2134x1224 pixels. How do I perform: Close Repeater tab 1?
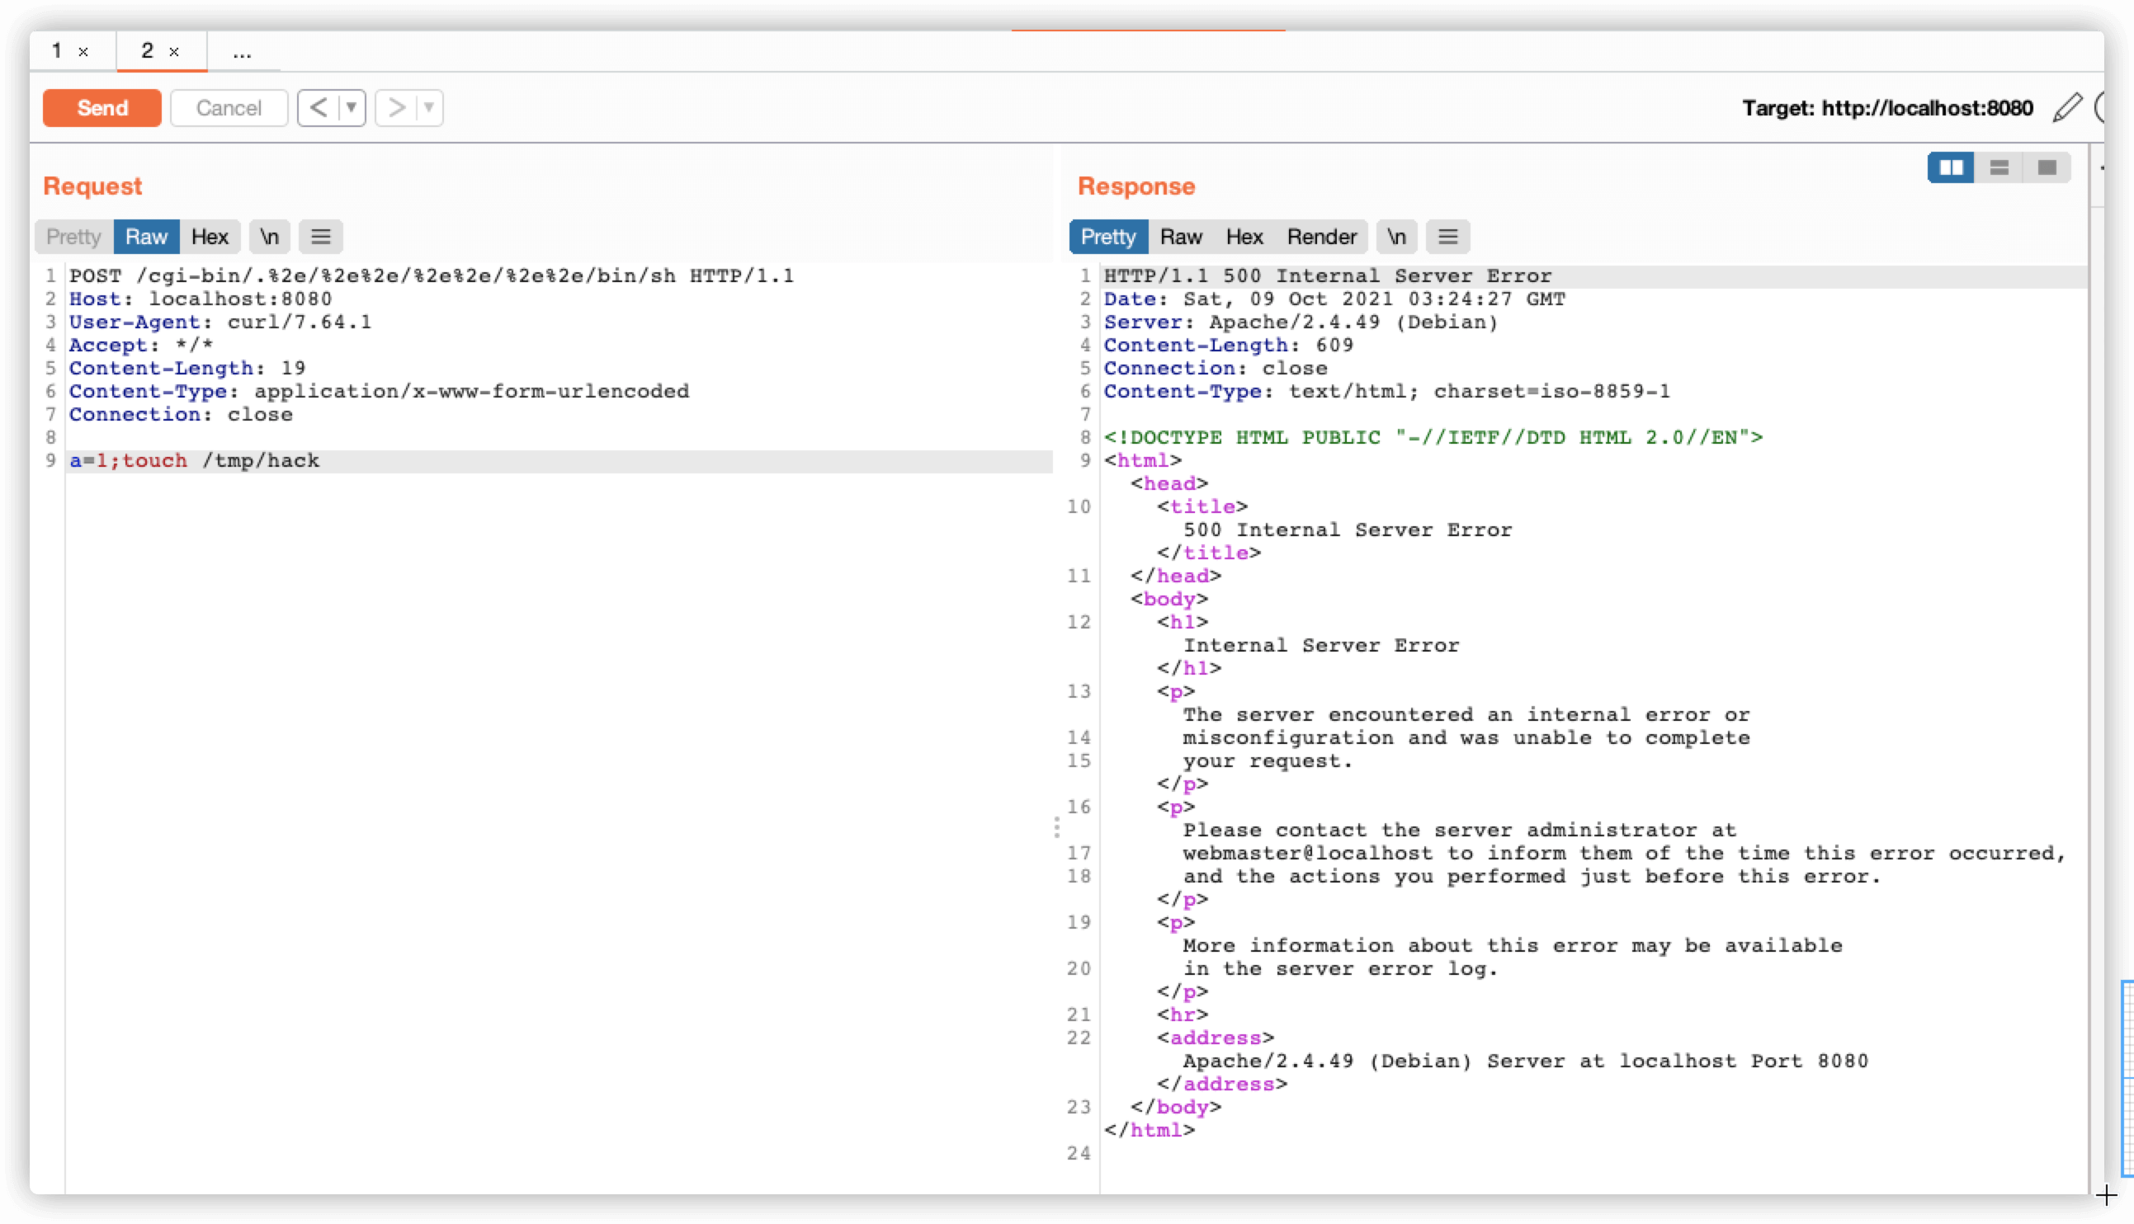83,52
